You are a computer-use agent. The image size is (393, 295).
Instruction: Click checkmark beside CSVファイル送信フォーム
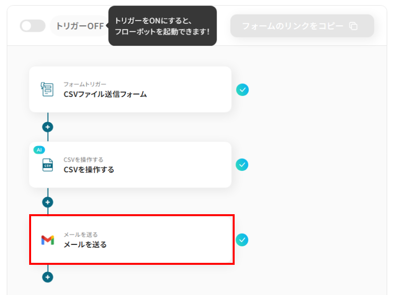[x=242, y=90]
